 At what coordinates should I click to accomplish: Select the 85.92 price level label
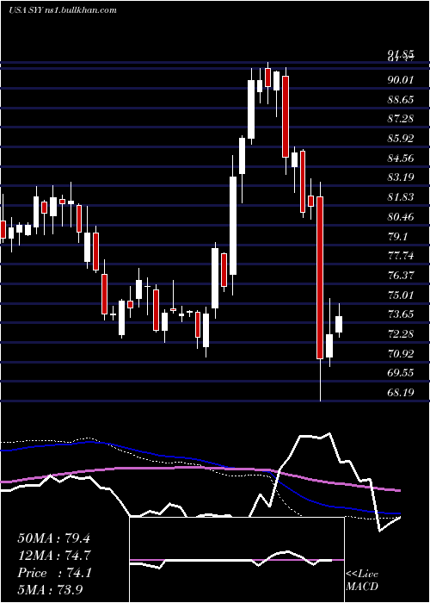click(401, 138)
